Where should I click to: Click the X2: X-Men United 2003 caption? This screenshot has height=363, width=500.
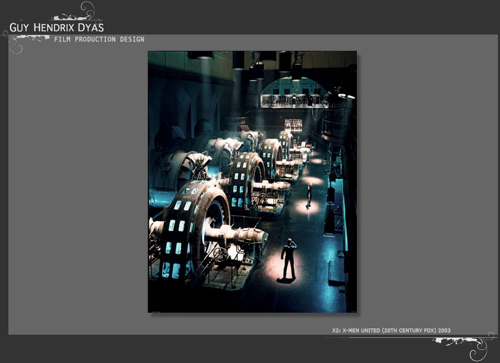pyautogui.click(x=391, y=331)
